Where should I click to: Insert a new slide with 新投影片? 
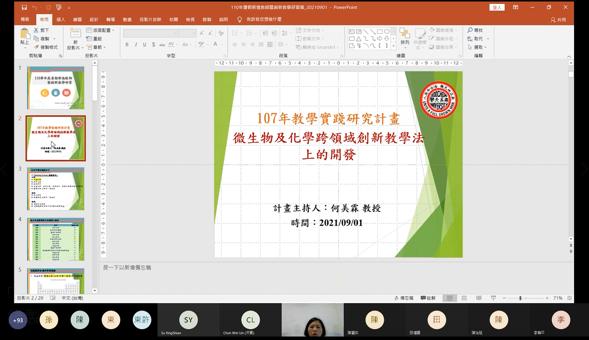pos(74,40)
